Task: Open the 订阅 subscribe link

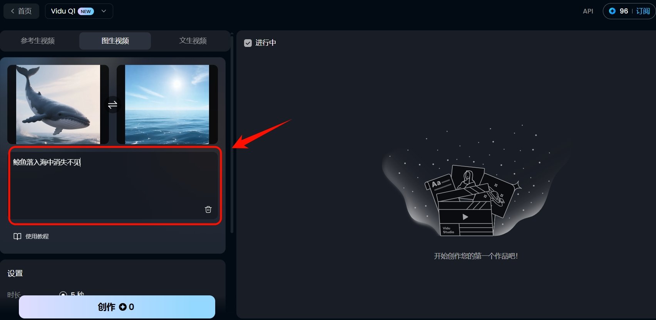Action: [x=643, y=11]
